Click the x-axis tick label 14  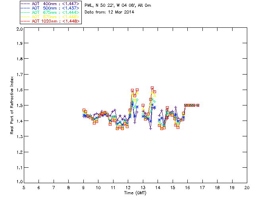tap(158, 188)
